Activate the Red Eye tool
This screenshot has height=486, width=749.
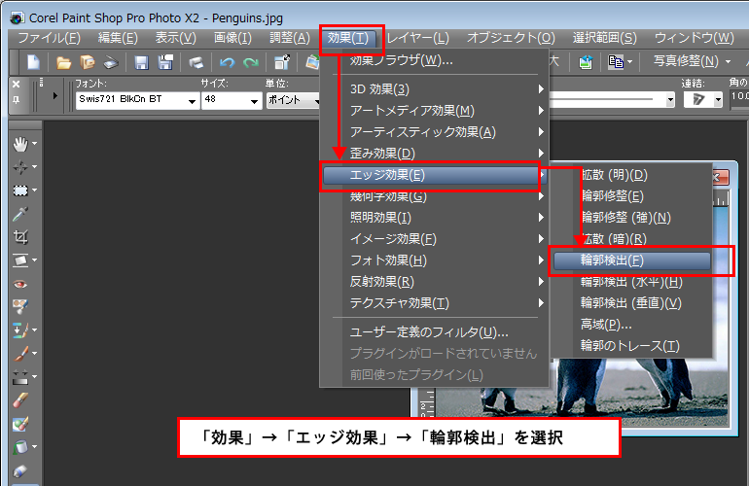point(20,284)
